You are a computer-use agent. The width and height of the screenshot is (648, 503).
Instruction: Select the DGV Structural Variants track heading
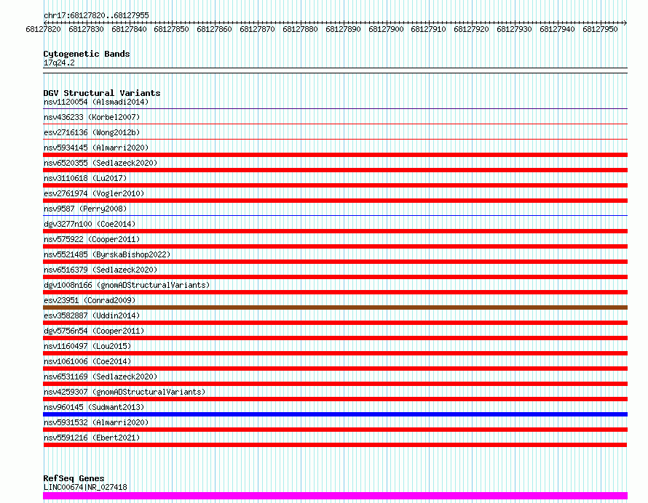[102, 93]
